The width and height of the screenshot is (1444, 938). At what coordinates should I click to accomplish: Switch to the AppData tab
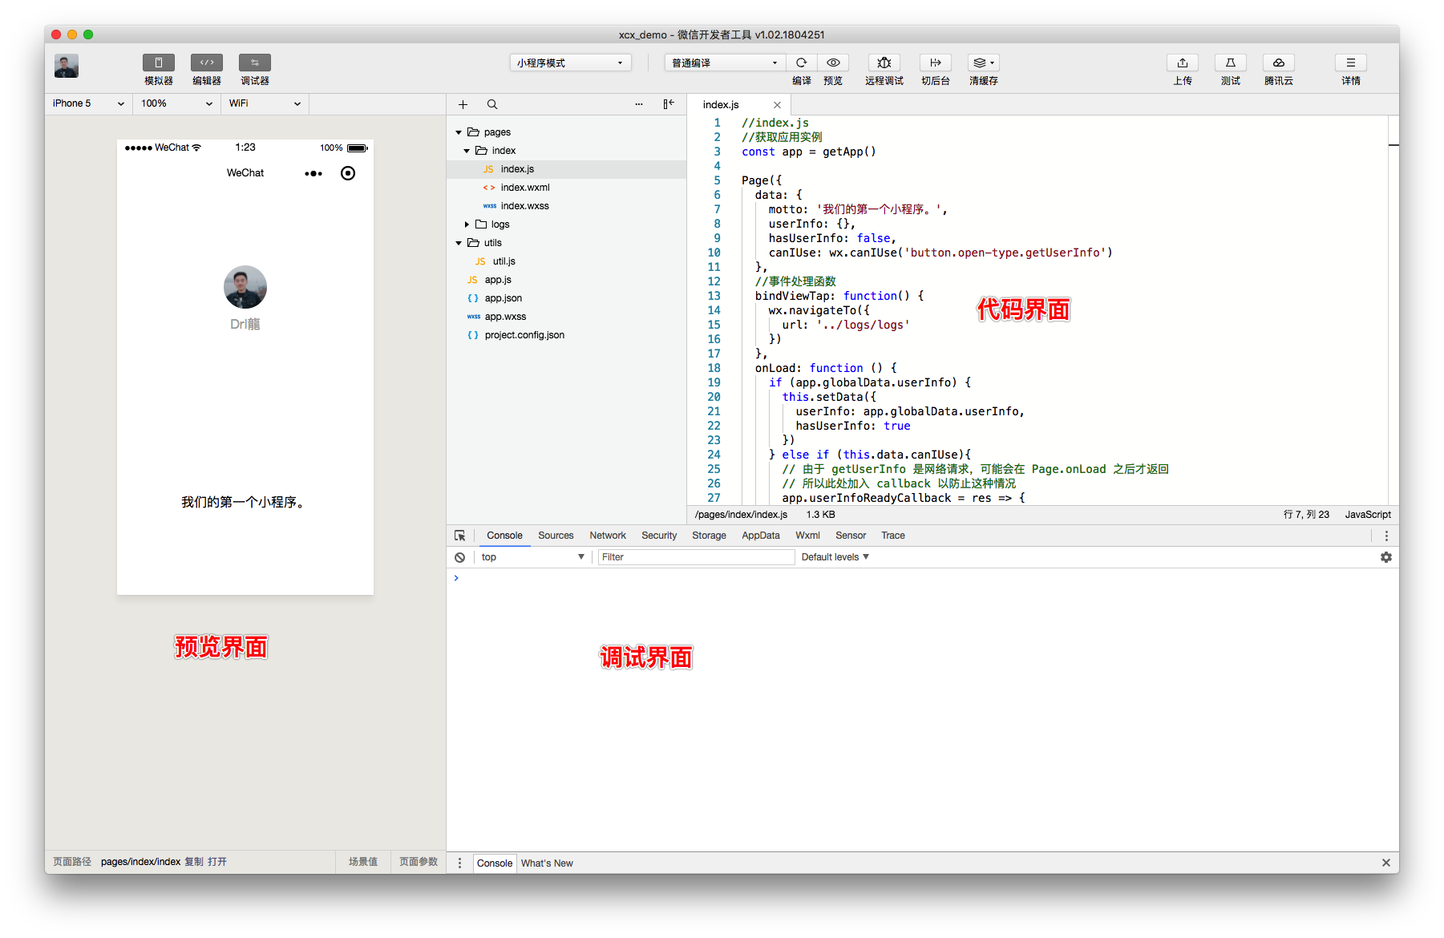761,536
